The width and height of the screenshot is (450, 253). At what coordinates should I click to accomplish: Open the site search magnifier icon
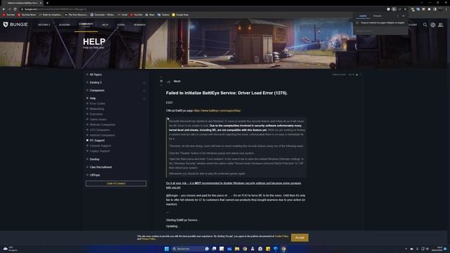pyautogui.click(x=425, y=25)
